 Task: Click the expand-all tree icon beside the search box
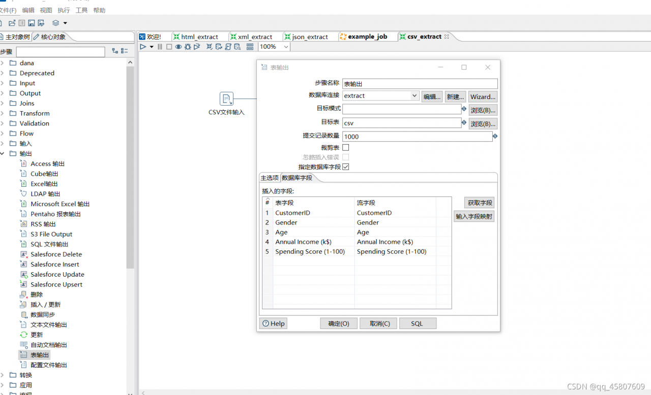[115, 51]
